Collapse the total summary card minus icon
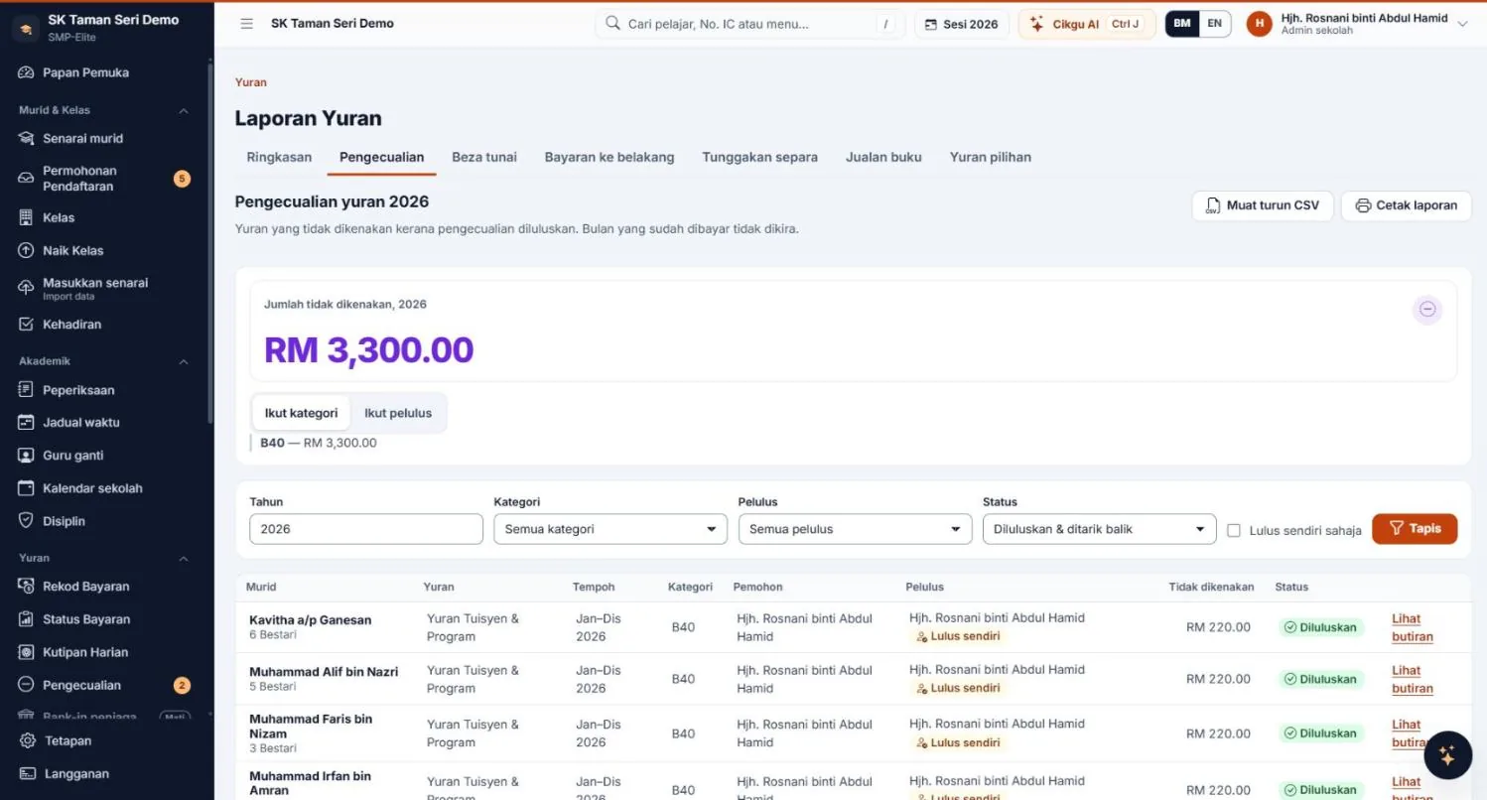The height and width of the screenshot is (800, 1487). (1427, 309)
